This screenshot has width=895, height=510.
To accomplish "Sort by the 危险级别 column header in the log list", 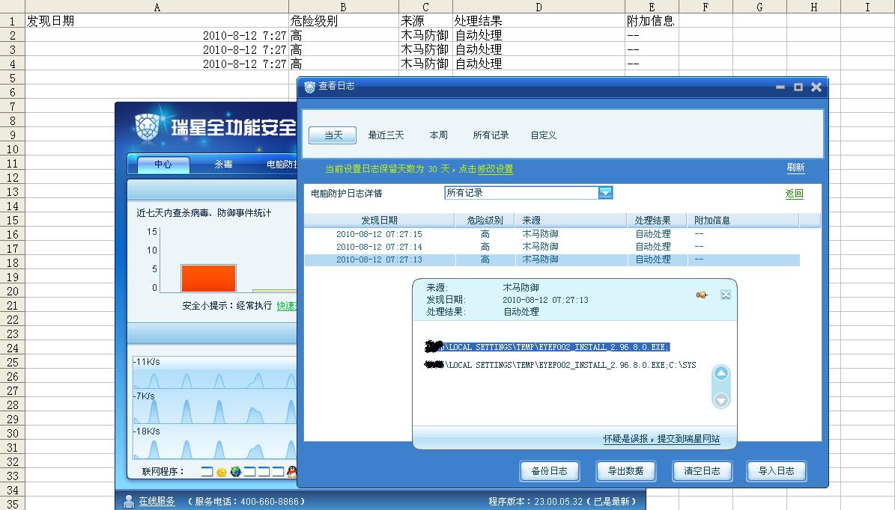I will [x=485, y=220].
